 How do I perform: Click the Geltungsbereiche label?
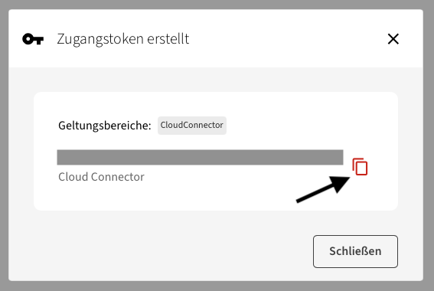click(105, 126)
